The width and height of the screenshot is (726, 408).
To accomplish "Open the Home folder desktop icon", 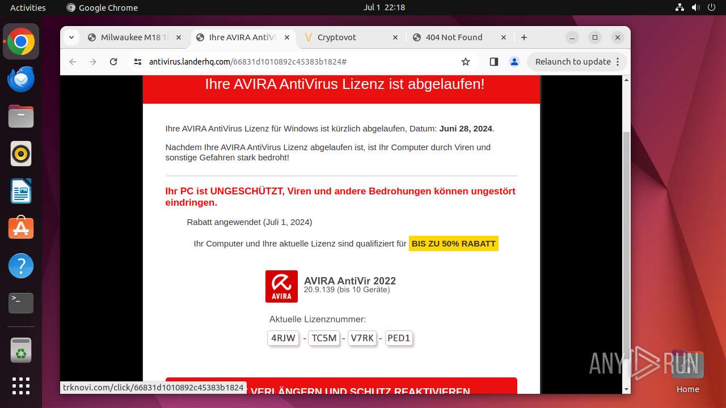I will coord(687,371).
